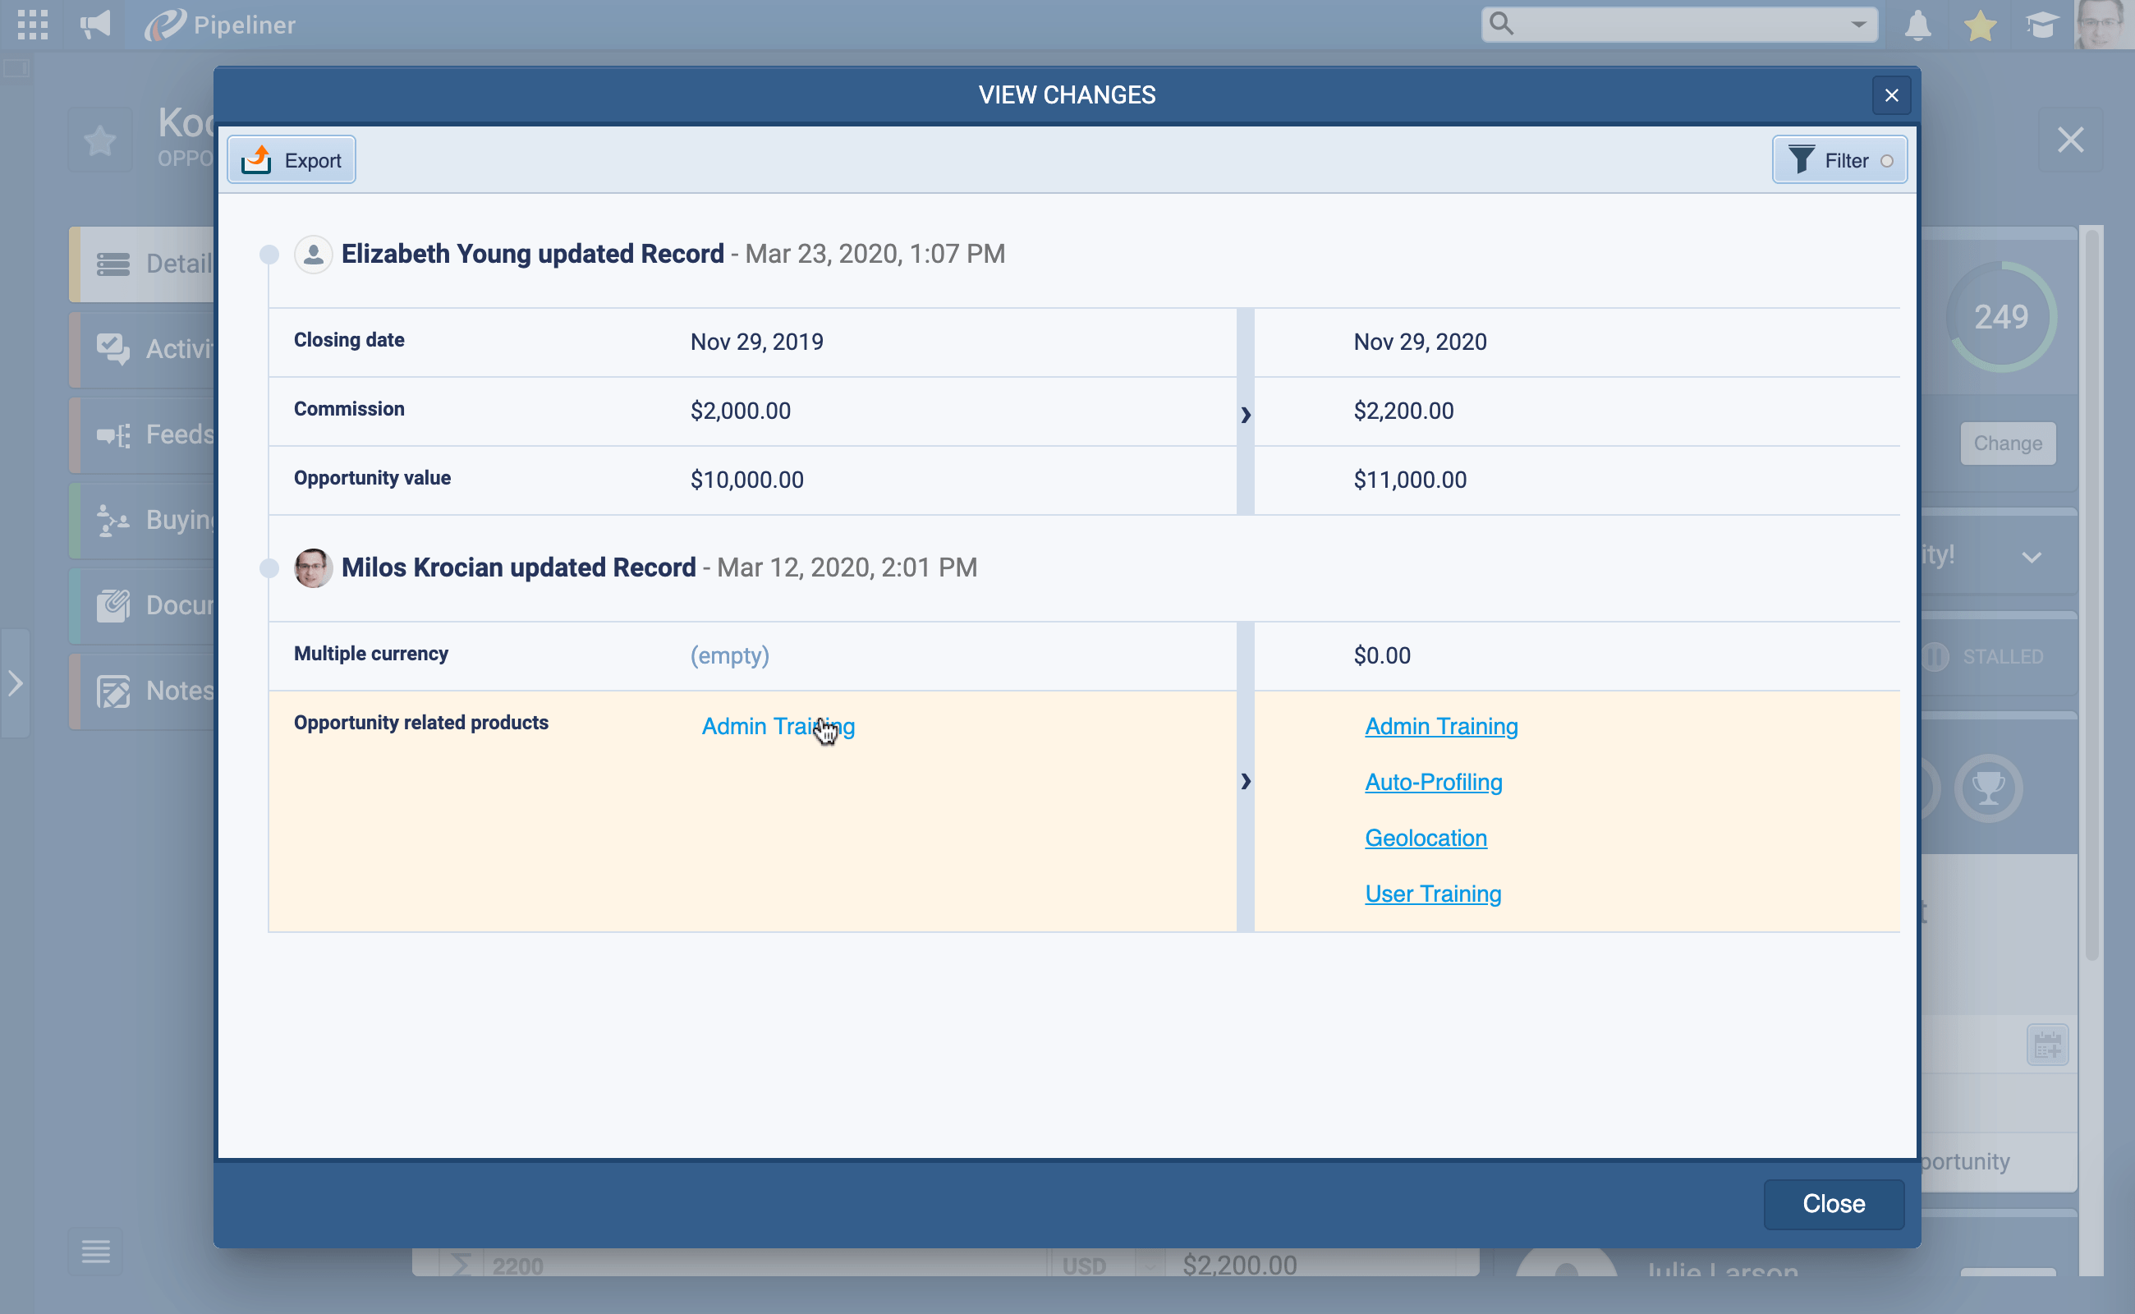Screen dimensions: 2135x1314
Task: Open the apps grid menu icon
Action: pos(32,25)
